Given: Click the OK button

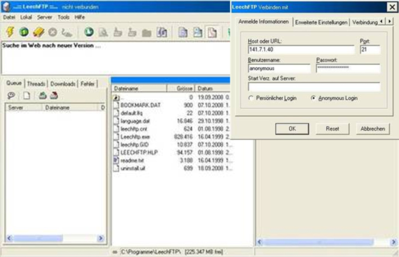Looking at the screenshot, I should 292,128.
